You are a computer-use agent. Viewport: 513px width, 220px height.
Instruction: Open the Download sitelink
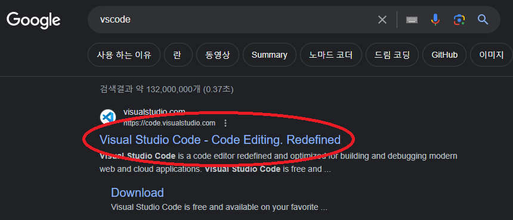(x=137, y=193)
